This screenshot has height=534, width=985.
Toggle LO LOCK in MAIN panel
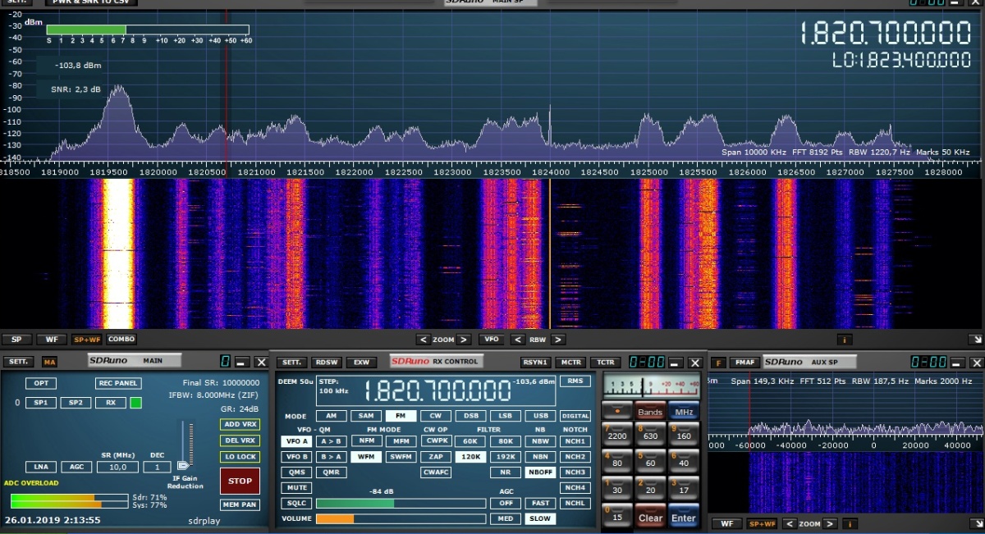click(240, 457)
